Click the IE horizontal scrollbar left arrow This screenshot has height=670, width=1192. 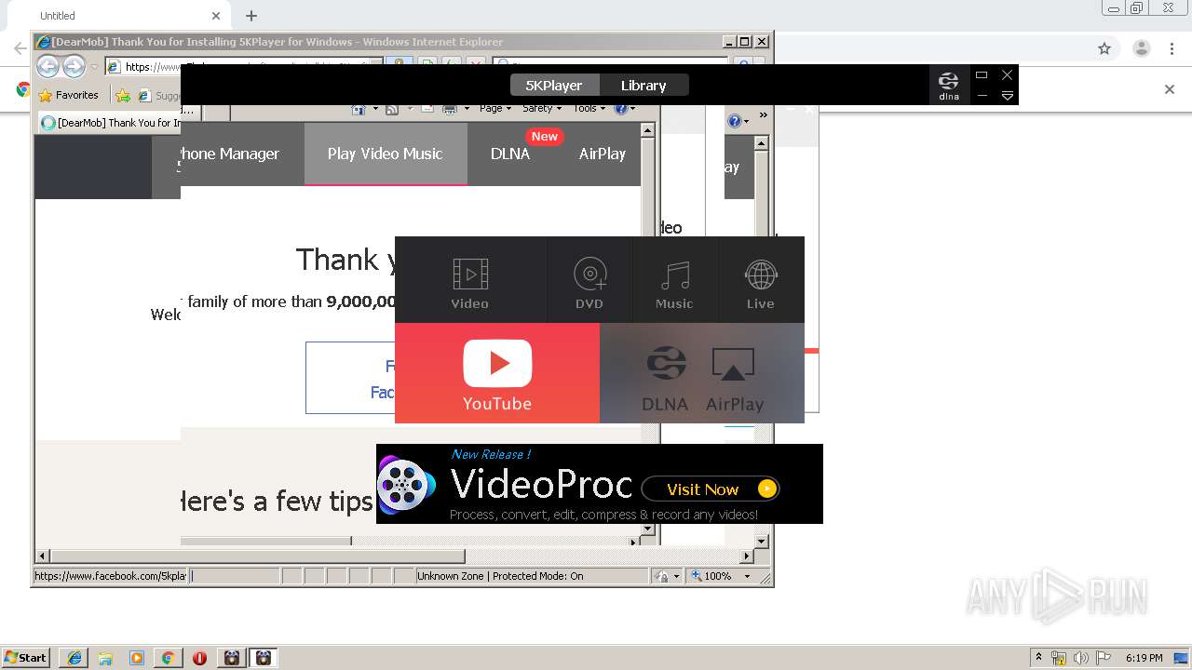[42, 556]
